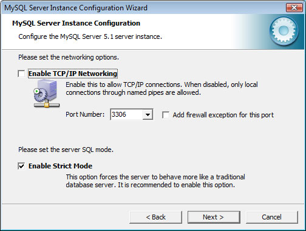Open the Port Number dropdown arrow
306x231 pixels.
click(x=148, y=114)
